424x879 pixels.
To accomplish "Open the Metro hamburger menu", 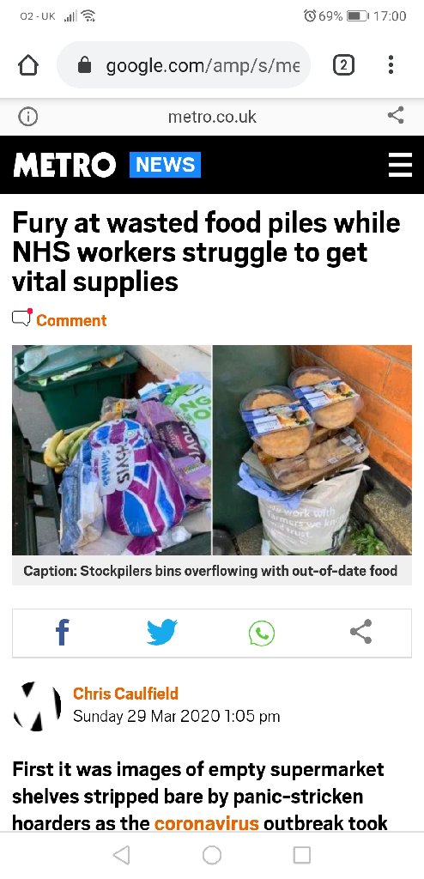I will click(401, 165).
